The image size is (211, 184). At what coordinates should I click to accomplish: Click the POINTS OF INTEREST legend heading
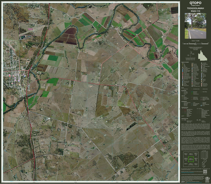(185, 62)
